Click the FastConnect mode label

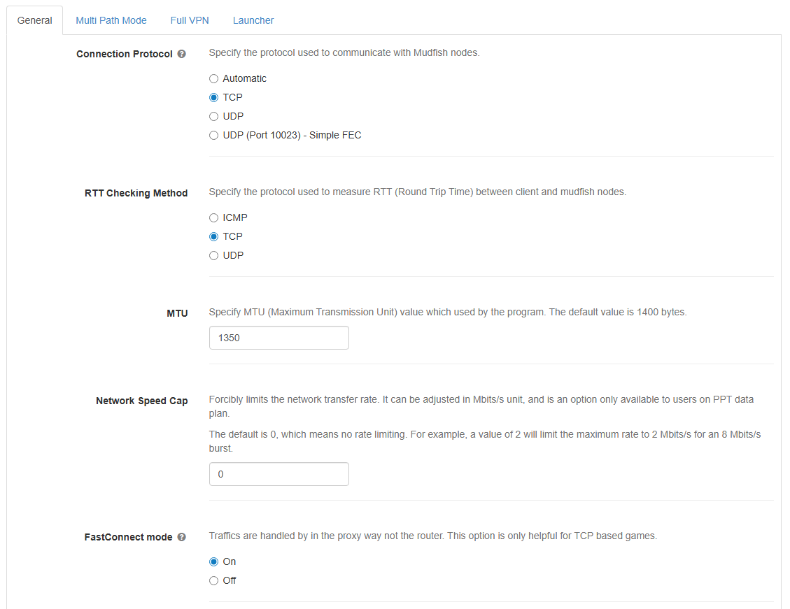pos(129,537)
